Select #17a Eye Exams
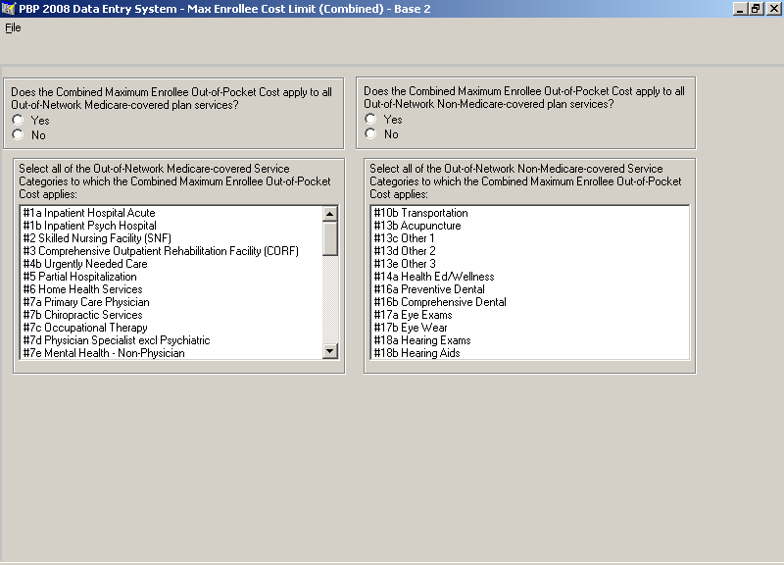This screenshot has height=565, width=784. coord(530,315)
